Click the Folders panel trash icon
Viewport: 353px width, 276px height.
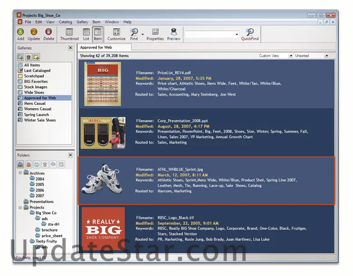(x=45, y=164)
